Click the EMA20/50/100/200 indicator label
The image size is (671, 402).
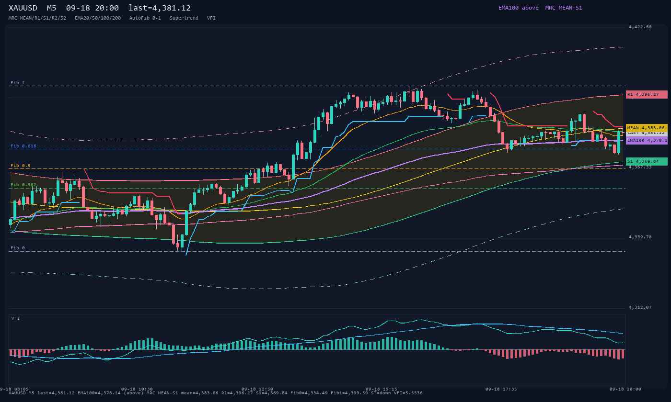[x=98, y=18]
